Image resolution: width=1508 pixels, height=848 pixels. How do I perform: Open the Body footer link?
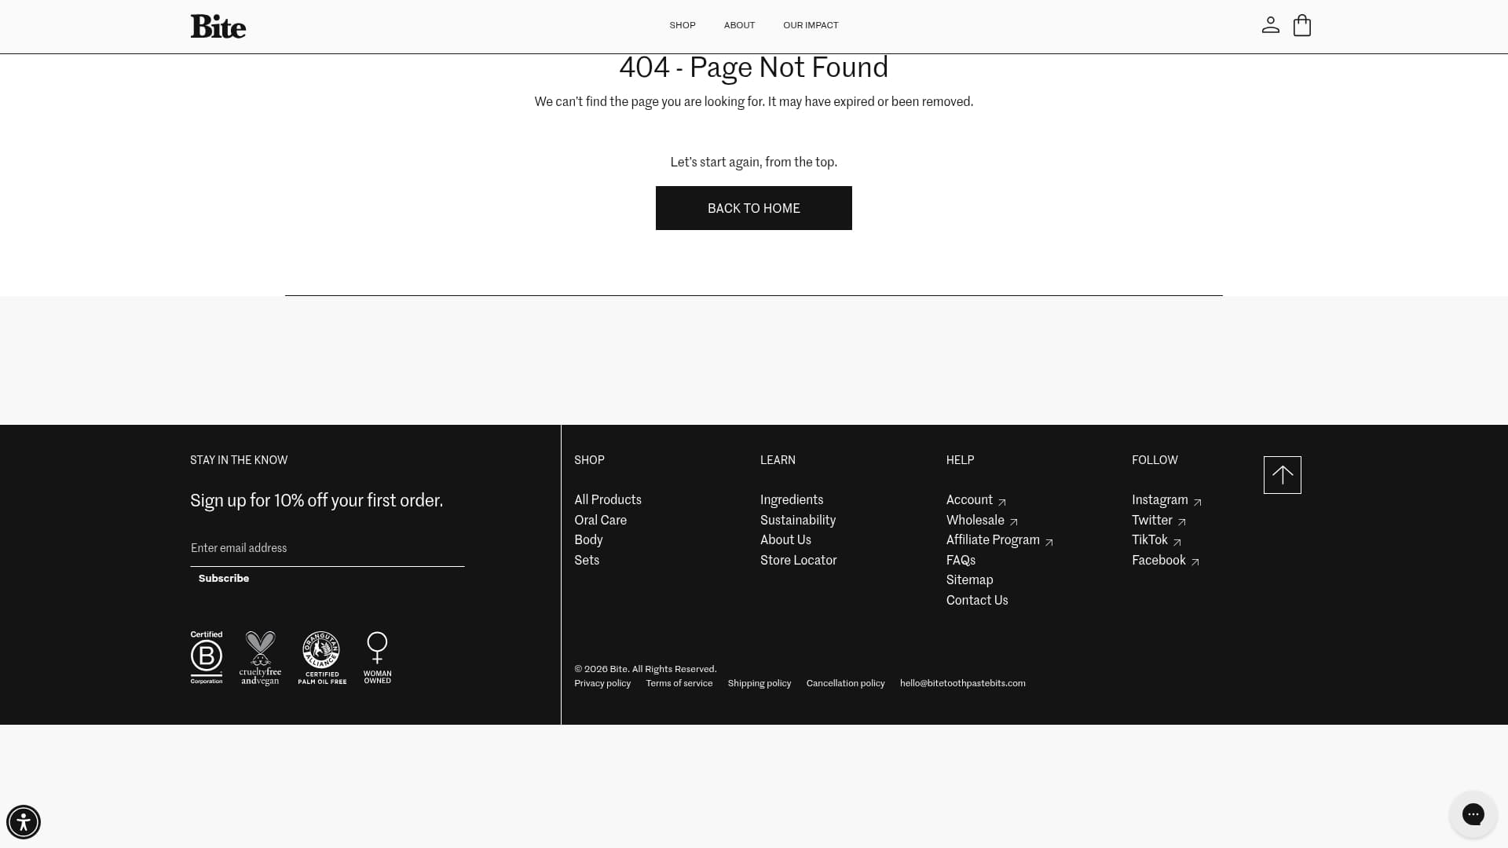[x=588, y=540]
